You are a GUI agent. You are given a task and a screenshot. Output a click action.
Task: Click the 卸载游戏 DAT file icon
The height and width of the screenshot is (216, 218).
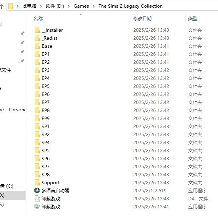pos(37,198)
